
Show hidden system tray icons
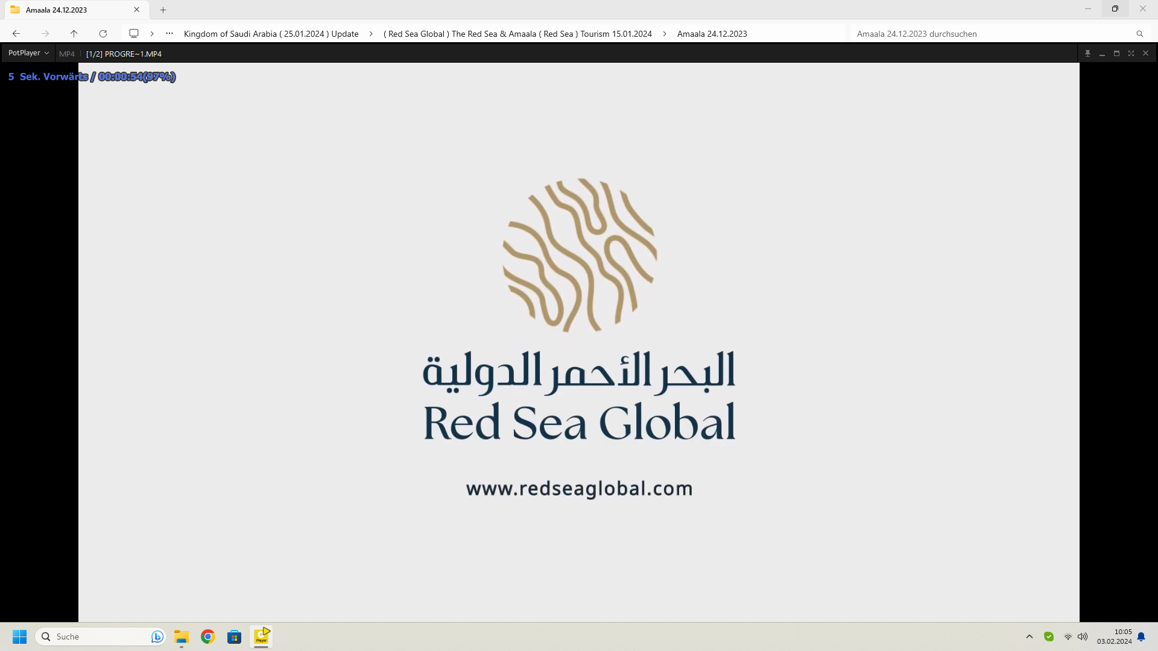point(1030,637)
